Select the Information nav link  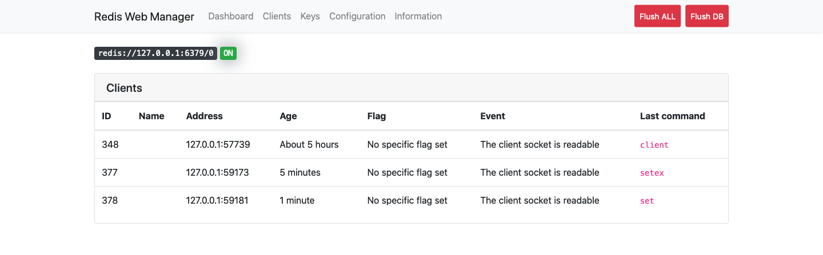[418, 17]
